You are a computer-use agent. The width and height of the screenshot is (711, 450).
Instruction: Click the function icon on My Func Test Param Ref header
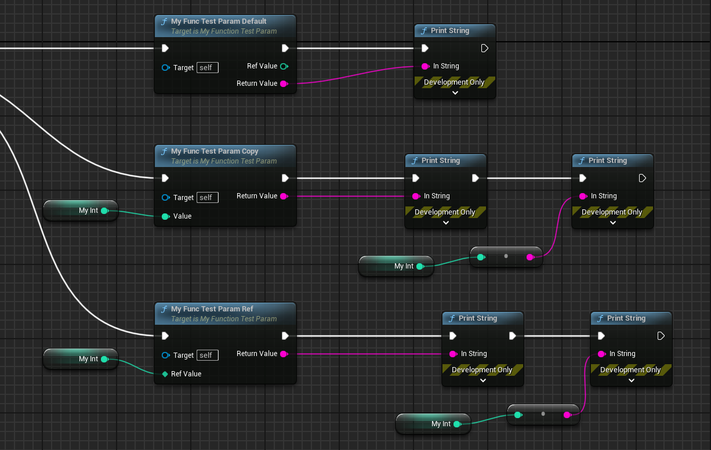tap(164, 309)
